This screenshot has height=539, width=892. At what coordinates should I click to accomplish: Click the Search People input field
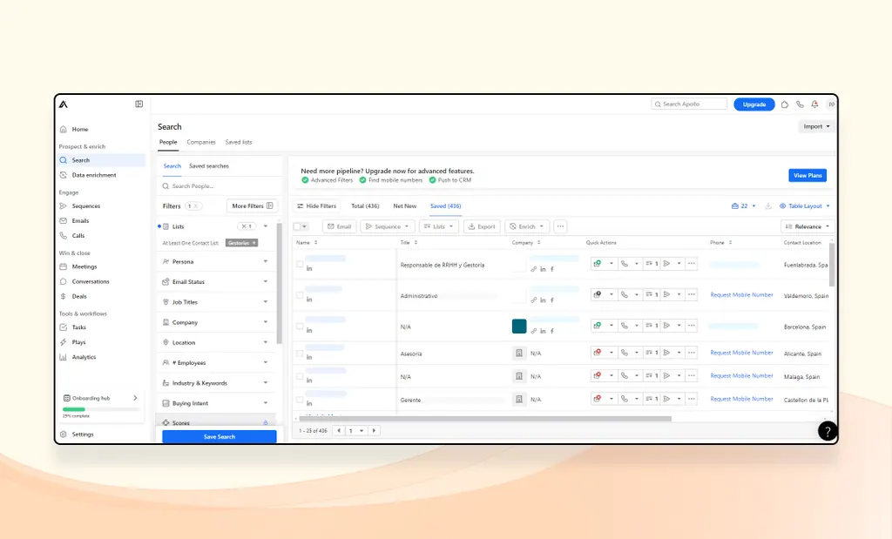click(219, 186)
